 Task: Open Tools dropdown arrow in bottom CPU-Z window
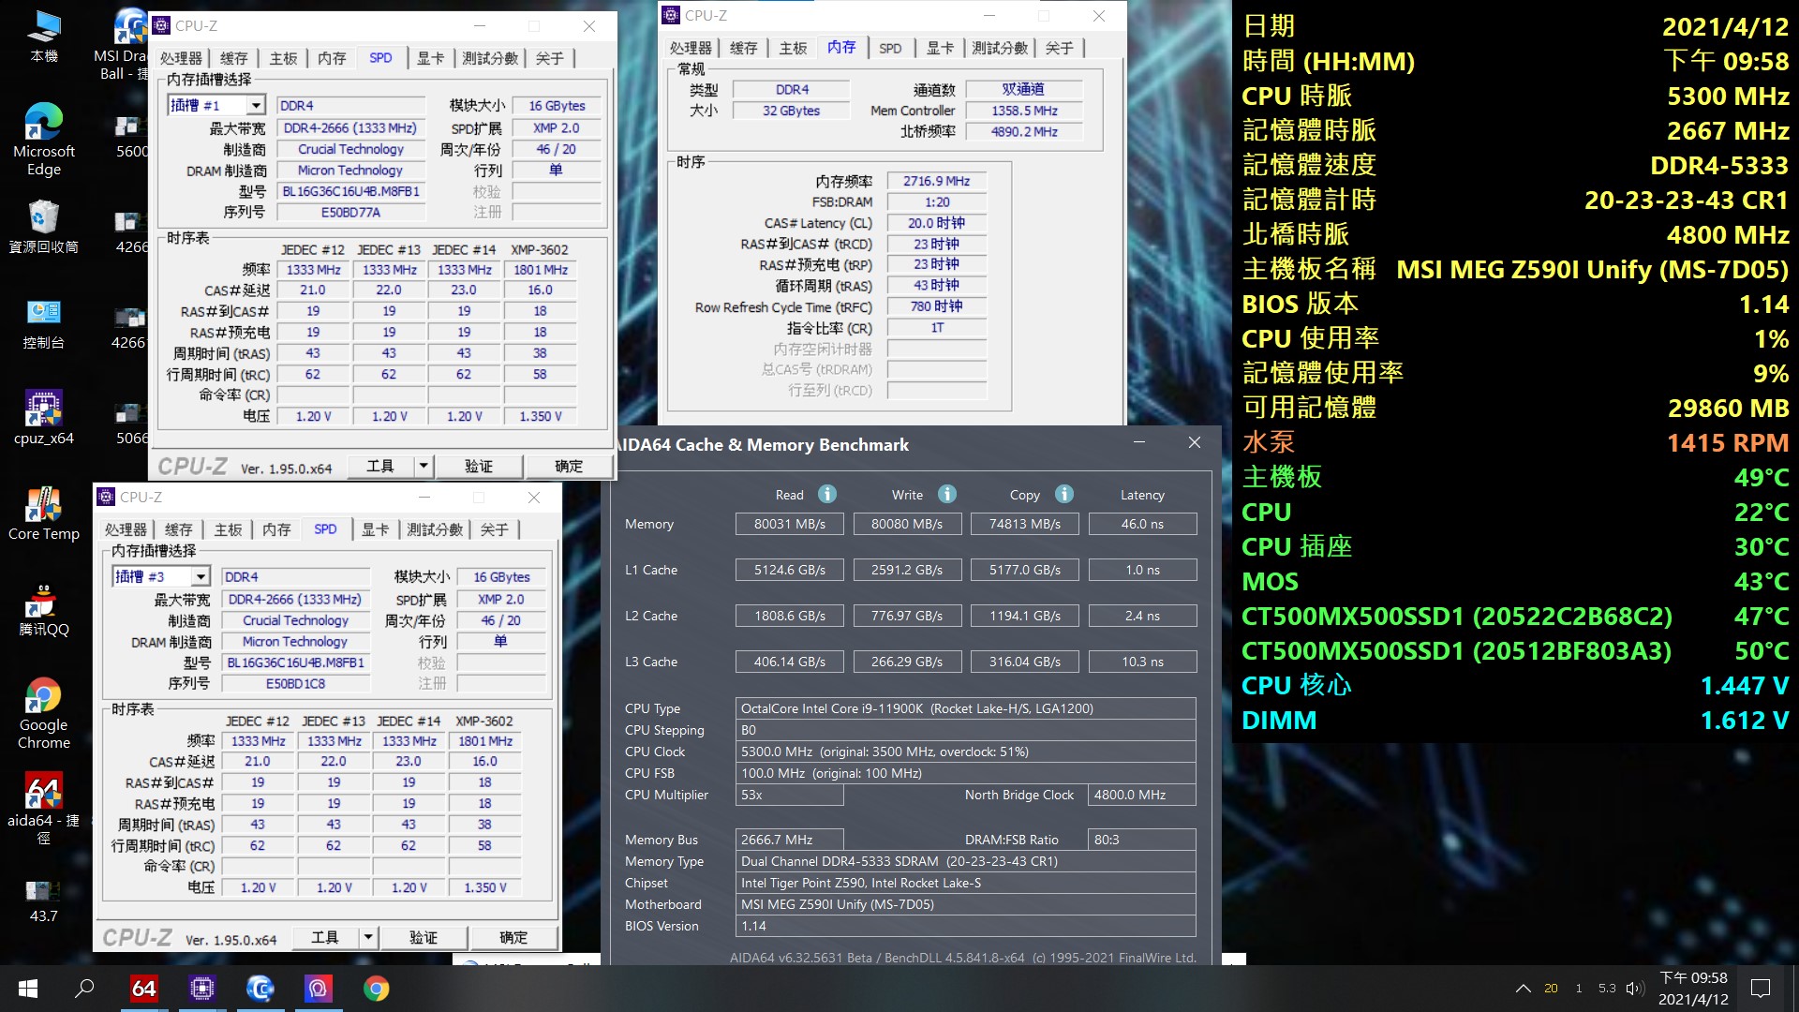click(368, 937)
